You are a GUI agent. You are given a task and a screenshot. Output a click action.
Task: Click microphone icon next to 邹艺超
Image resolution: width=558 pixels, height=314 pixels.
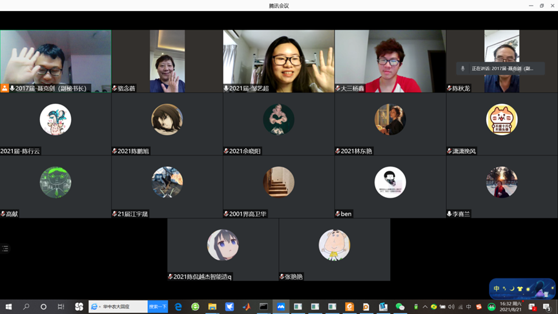(x=226, y=89)
